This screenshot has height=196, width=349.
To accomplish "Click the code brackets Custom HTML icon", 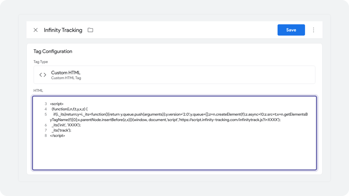I will tap(43, 75).
